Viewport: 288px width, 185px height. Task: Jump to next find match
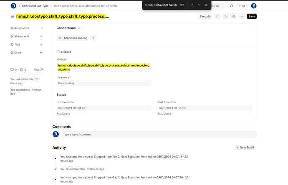click(199, 5)
